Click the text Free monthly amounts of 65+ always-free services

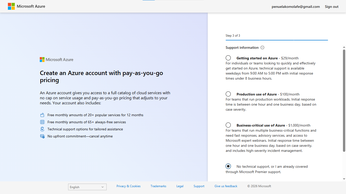tap(87, 122)
